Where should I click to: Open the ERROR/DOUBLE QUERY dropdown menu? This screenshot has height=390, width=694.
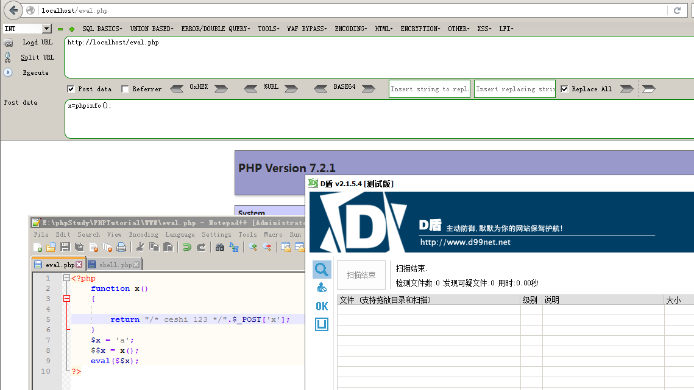pos(216,29)
